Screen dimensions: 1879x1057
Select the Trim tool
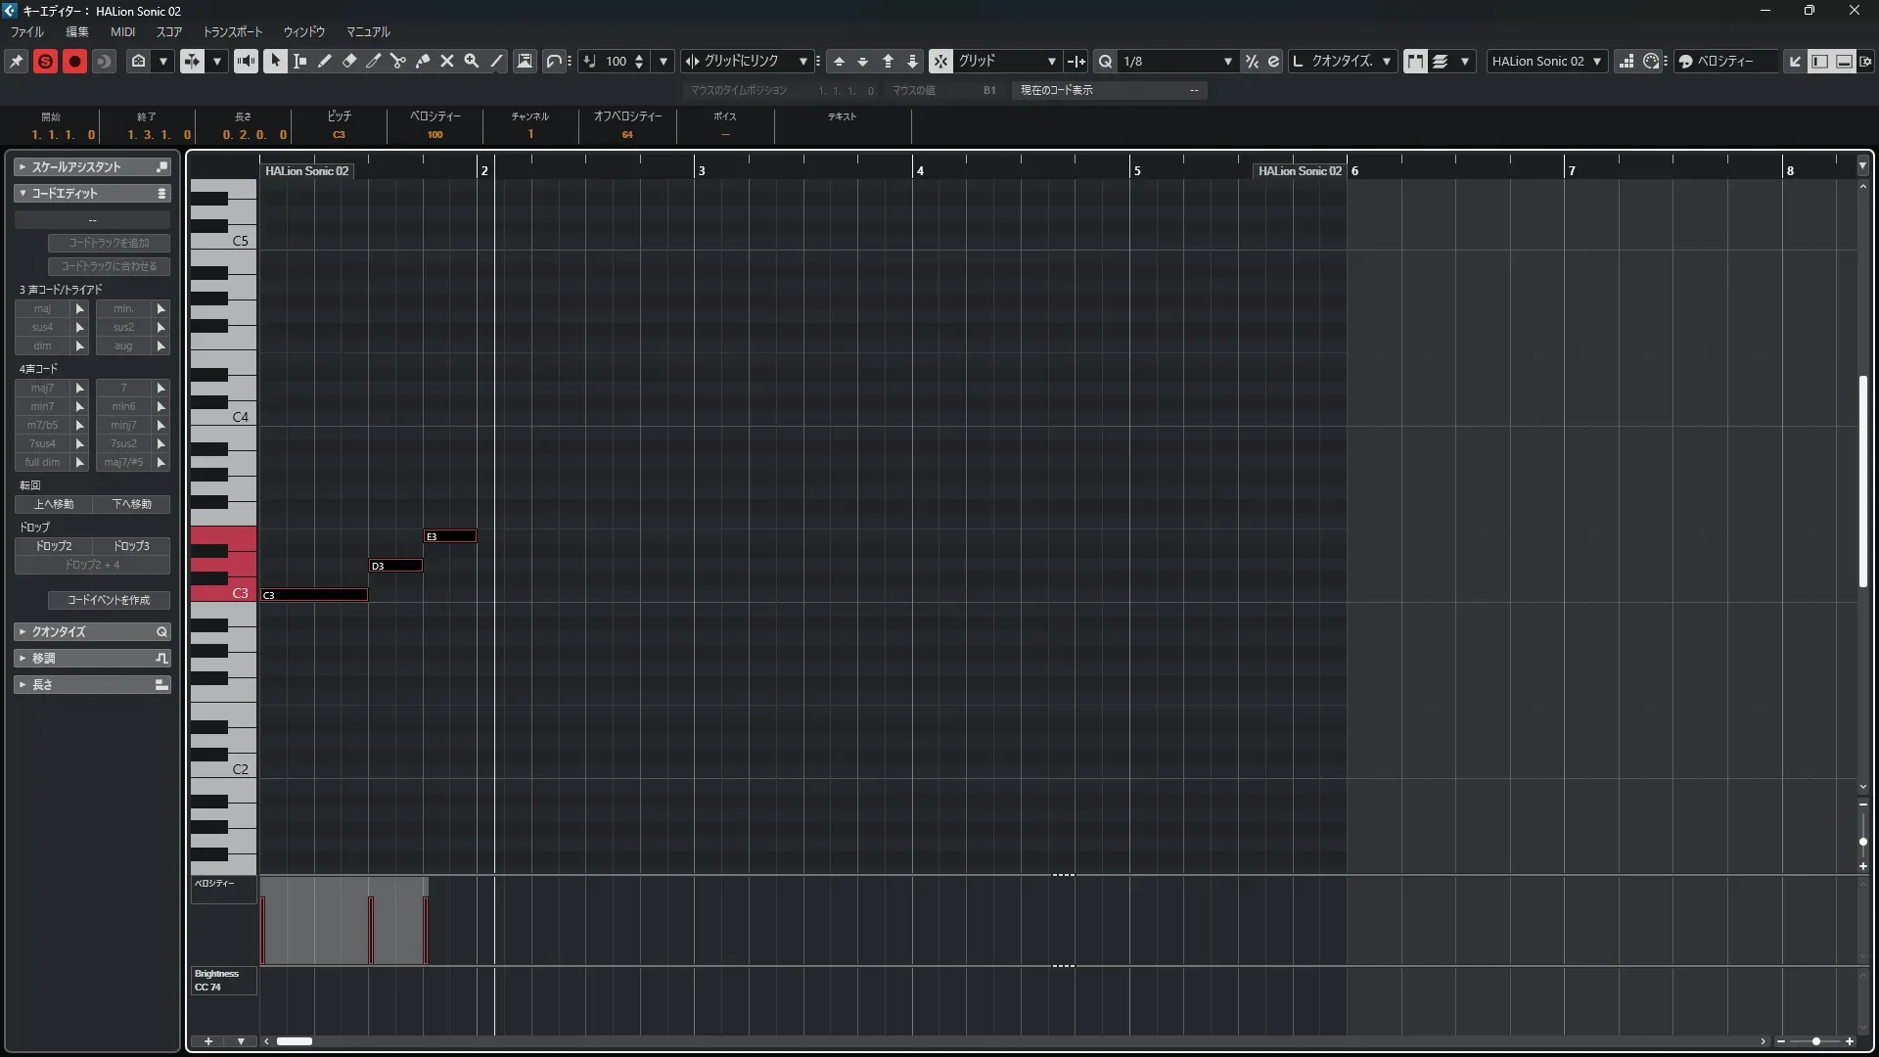tap(374, 61)
